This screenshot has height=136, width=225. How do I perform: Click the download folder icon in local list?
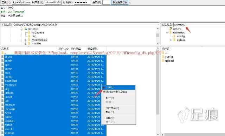pyautogui.click(x=2, y=81)
